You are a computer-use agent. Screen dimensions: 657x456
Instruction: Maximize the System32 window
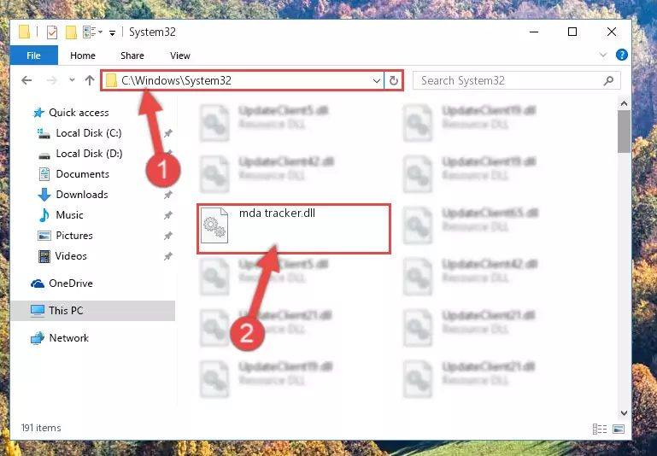click(x=572, y=32)
